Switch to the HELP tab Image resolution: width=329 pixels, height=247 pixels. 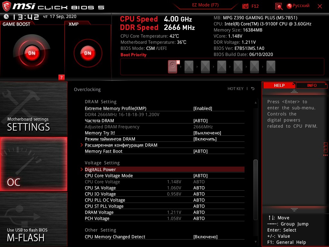pyautogui.click(x=279, y=86)
